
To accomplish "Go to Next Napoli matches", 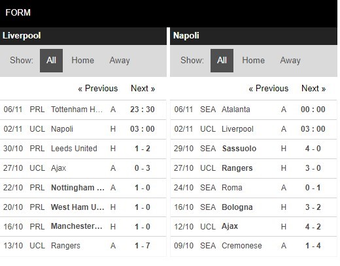I will pos(314,89).
